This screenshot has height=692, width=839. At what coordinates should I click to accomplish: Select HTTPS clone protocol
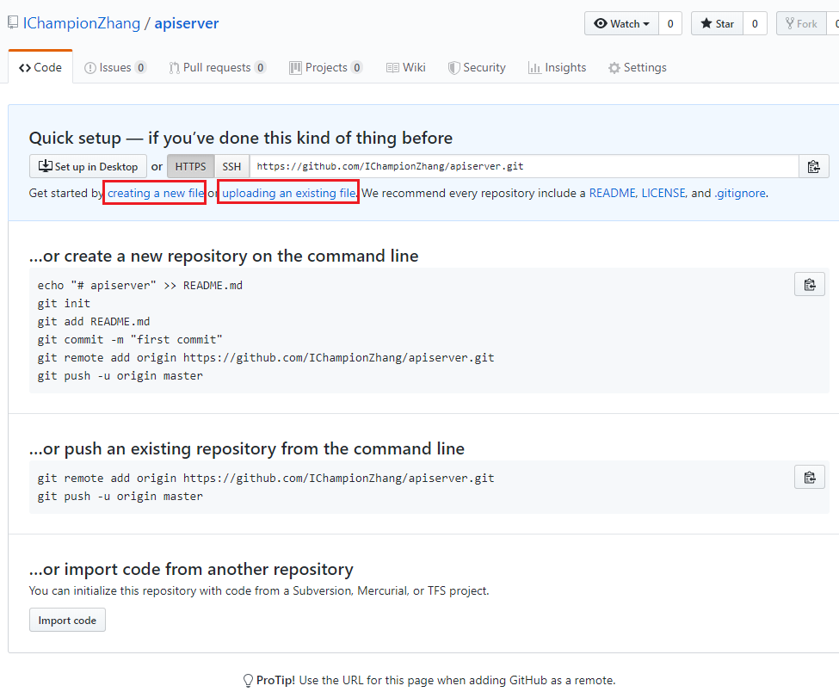(x=190, y=166)
